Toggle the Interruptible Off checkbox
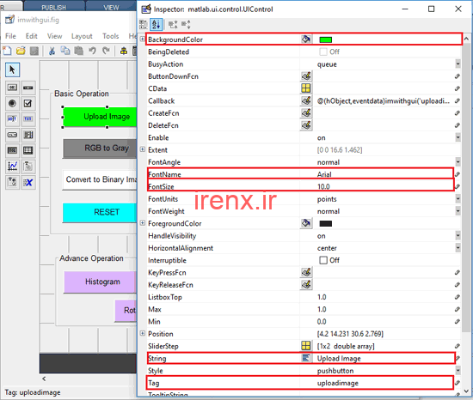Screen dimensions: 473x400 [323, 260]
